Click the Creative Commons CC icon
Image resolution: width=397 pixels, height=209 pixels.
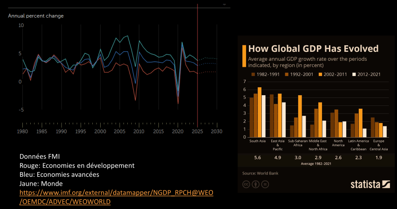[245, 184]
